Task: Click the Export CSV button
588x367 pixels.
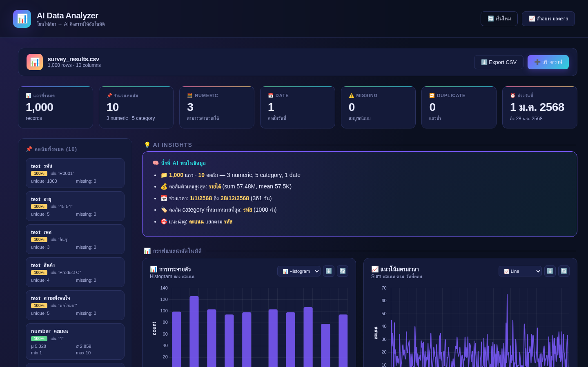Action: click(499, 62)
